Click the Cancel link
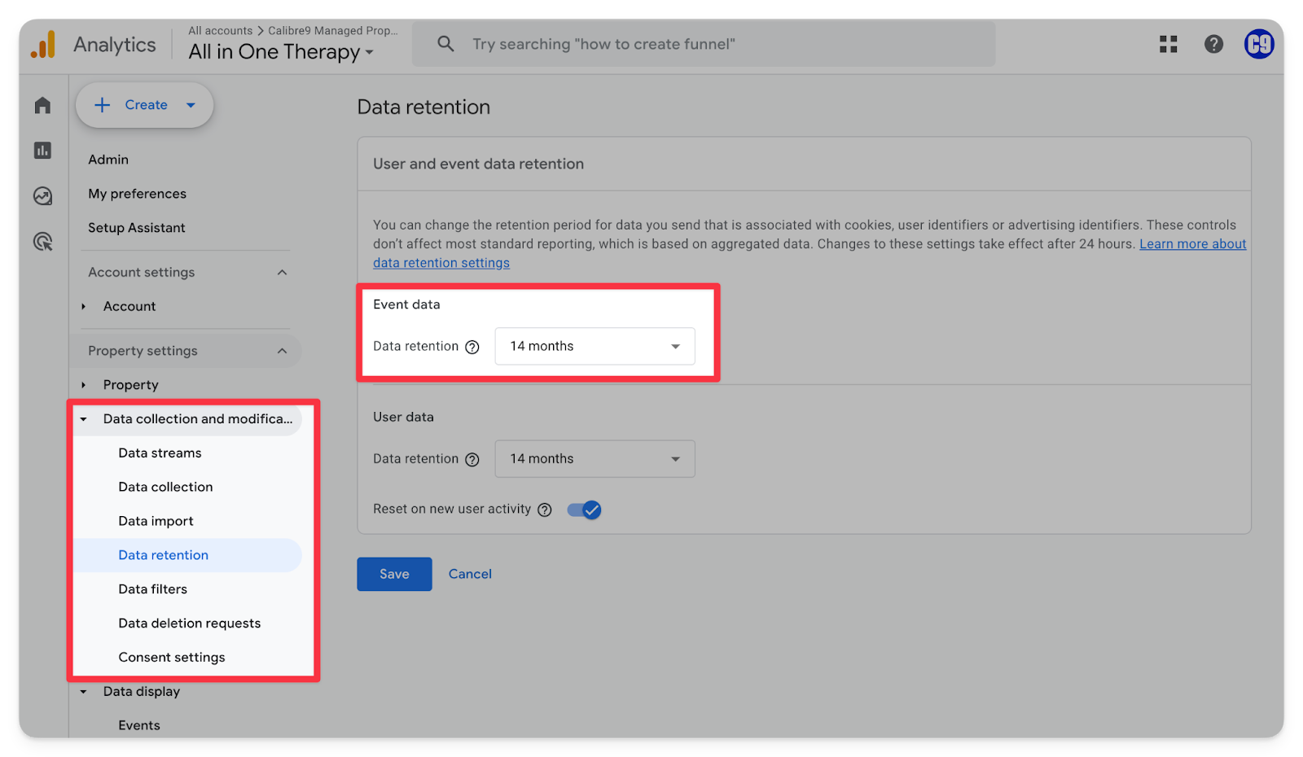1303x757 pixels. click(x=470, y=574)
